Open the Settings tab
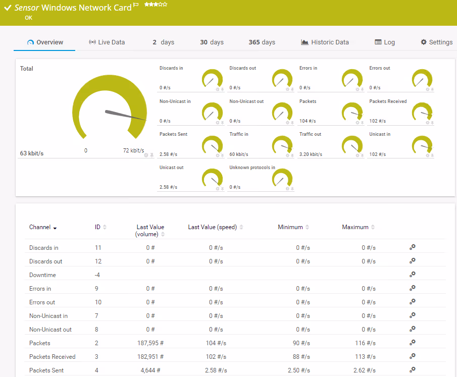The width and height of the screenshot is (457, 377). [436, 42]
